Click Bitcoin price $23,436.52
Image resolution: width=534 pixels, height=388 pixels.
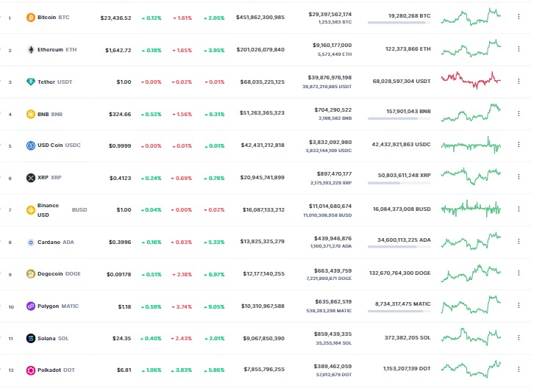(115, 18)
